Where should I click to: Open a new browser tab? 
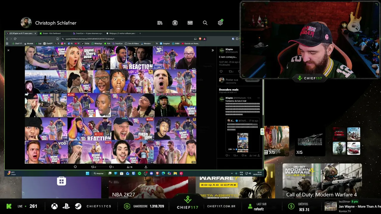[140, 33]
